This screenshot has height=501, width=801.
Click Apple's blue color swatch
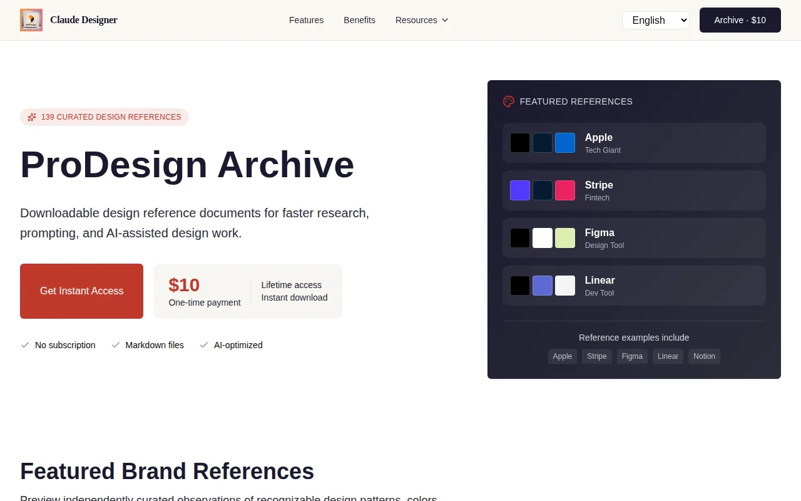[565, 143]
